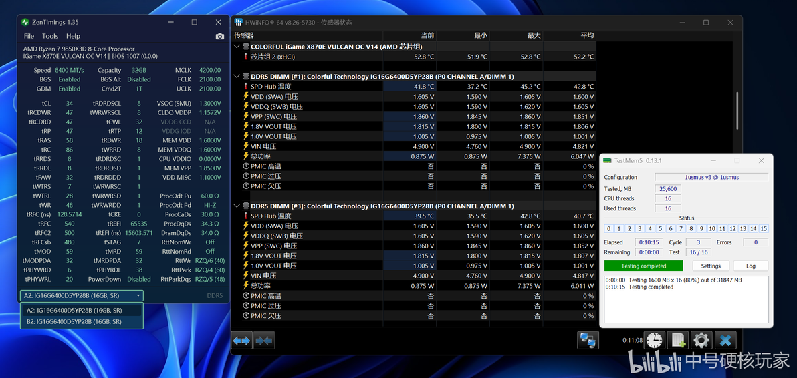Click the 传感器 column header in HWiNFO
This screenshot has width=797, height=378.
coord(243,35)
